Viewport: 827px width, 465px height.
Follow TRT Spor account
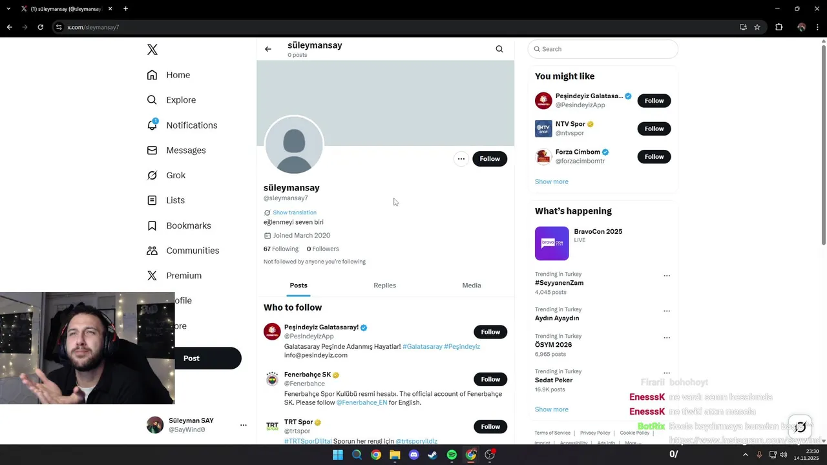point(490,426)
